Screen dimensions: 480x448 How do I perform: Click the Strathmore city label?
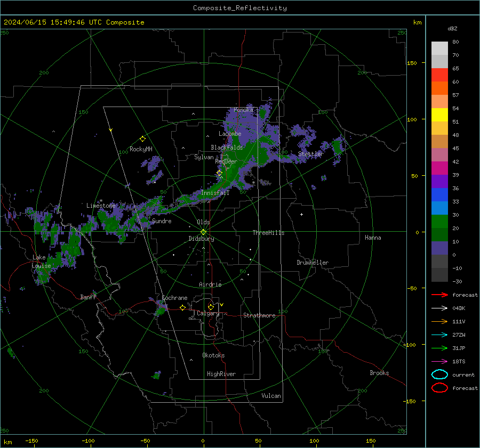(259, 315)
